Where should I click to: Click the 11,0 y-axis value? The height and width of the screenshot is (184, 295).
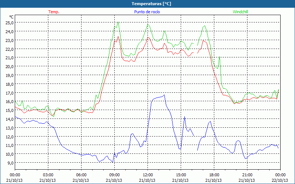coord(10,145)
